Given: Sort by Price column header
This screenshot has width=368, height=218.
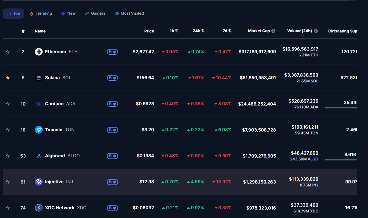Looking at the screenshot, I should (149, 31).
